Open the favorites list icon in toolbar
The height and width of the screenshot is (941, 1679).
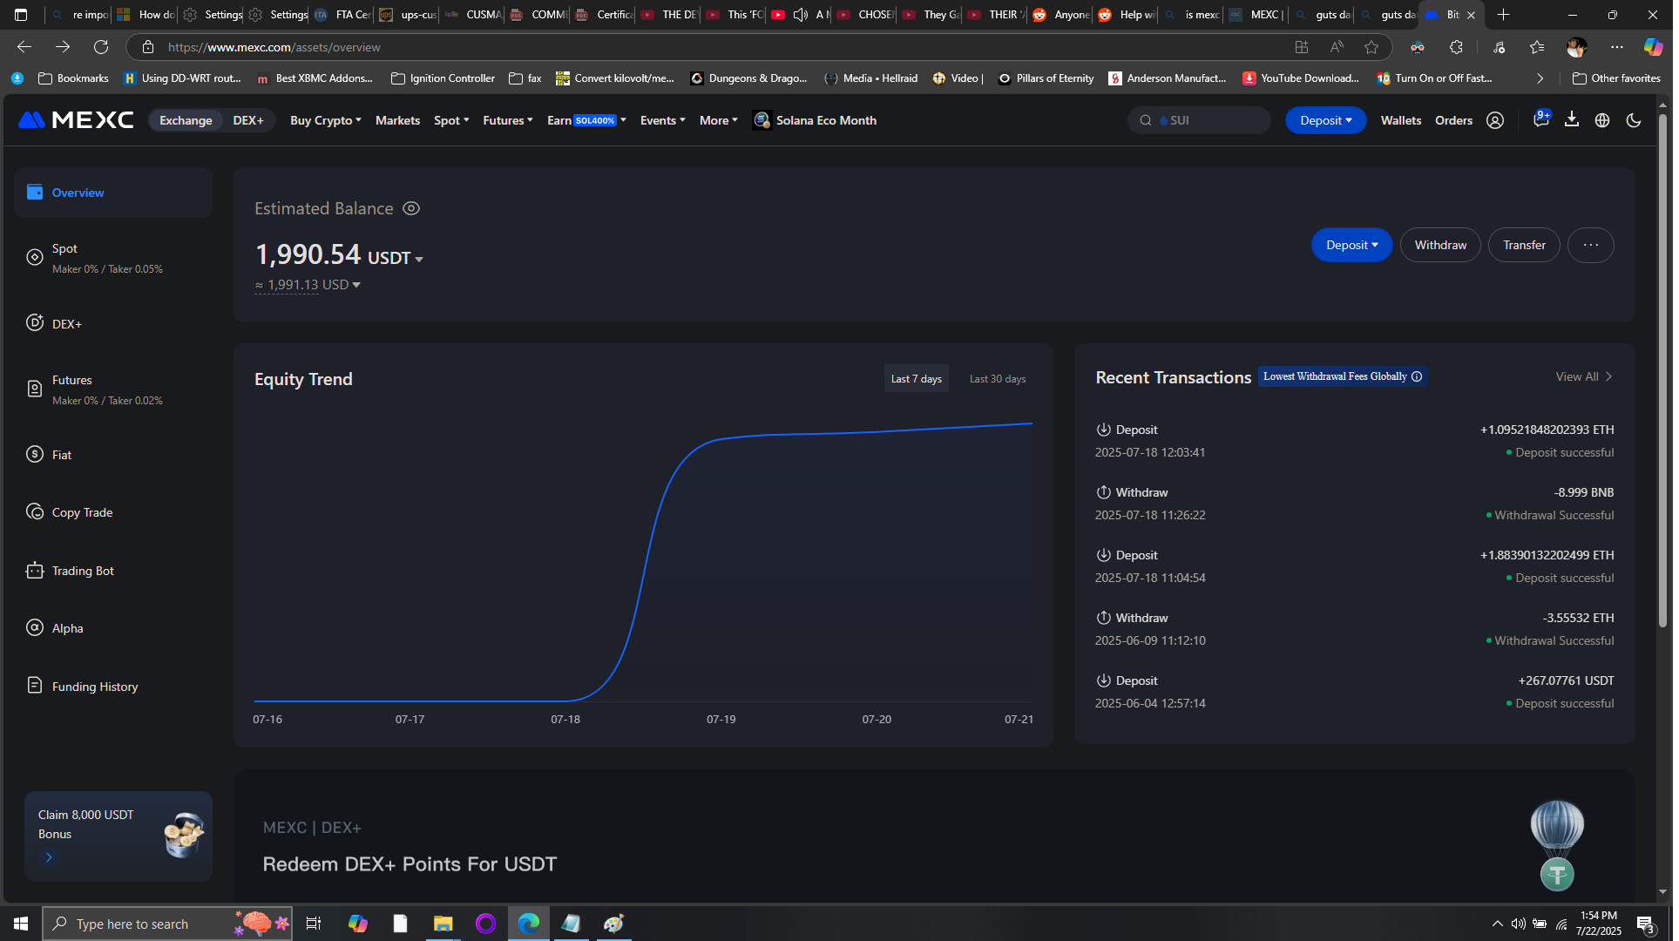coord(1537,47)
